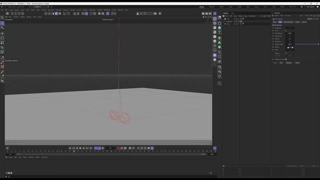Viewport: 320px width, 180px height.
Task: Go to the start of the animation
Action: (x=70, y=148)
